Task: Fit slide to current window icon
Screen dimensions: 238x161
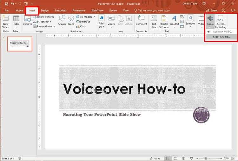Action: [x=233, y=158]
